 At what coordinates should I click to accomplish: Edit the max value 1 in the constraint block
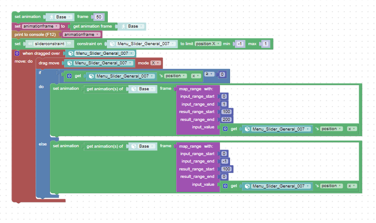click(x=265, y=44)
